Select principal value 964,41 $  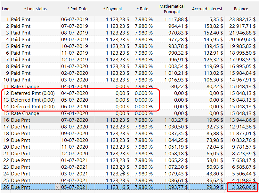[x=178, y=26]
